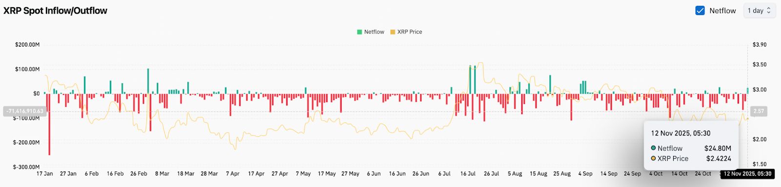The height and width of the screenshot is (187, 781).
Task: Click the -71,416,910.63 crosshair value label
Action: (24, 111)
